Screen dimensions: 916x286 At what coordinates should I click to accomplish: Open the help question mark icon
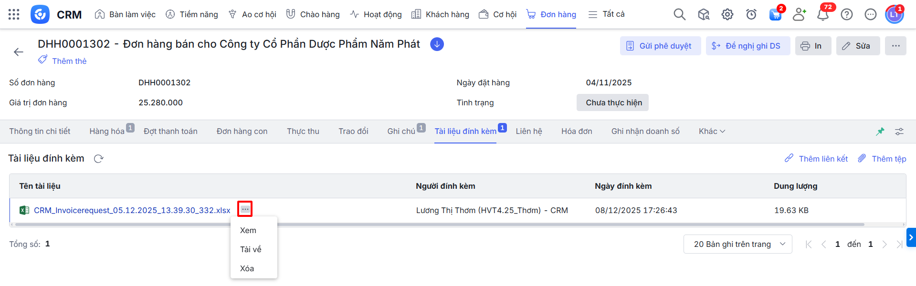[846, 14]
